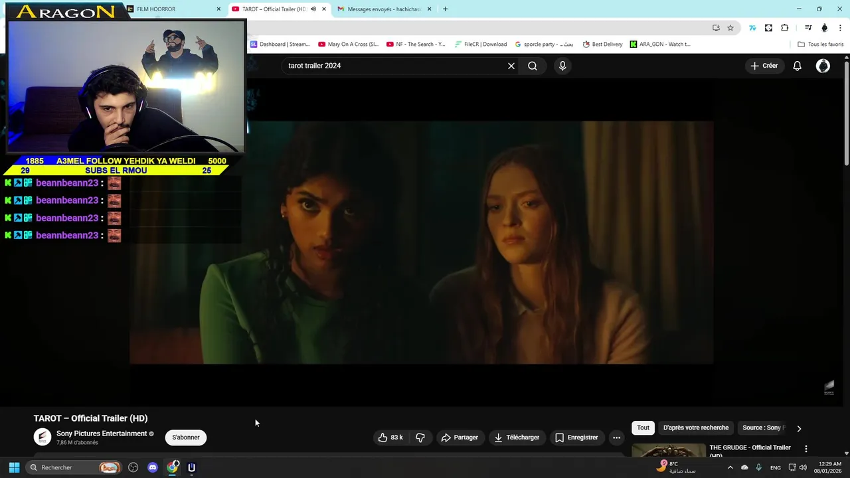Screen dimensions: 850x478
Task: Open Mary On A Cross bookmark
Action: point(349,44)
